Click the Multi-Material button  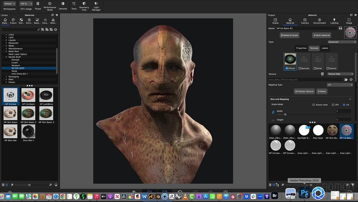(321, 35)
